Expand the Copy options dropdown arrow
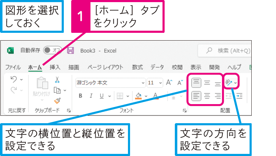276x156 pixels. pyautogui.click(x=65, y=90)
